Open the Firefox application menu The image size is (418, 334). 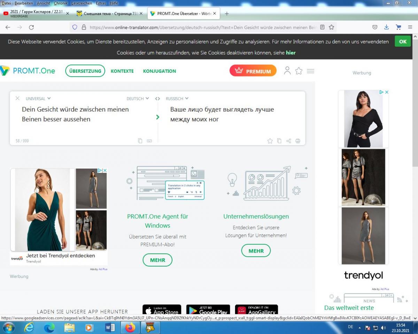click(x=410, y=27)
